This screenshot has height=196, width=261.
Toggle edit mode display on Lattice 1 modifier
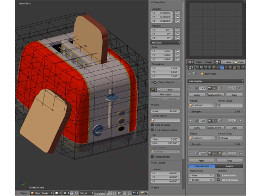[x=219, y=121]
